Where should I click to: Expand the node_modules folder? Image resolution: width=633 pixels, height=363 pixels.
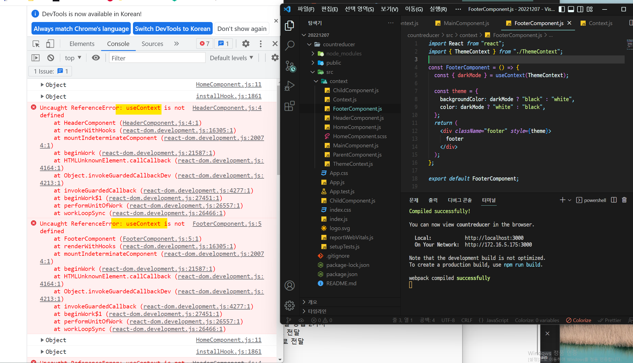click(344, 53)
